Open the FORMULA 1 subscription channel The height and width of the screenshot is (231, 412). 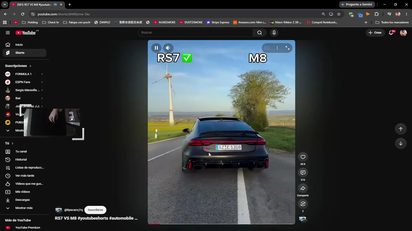(24, 74)
